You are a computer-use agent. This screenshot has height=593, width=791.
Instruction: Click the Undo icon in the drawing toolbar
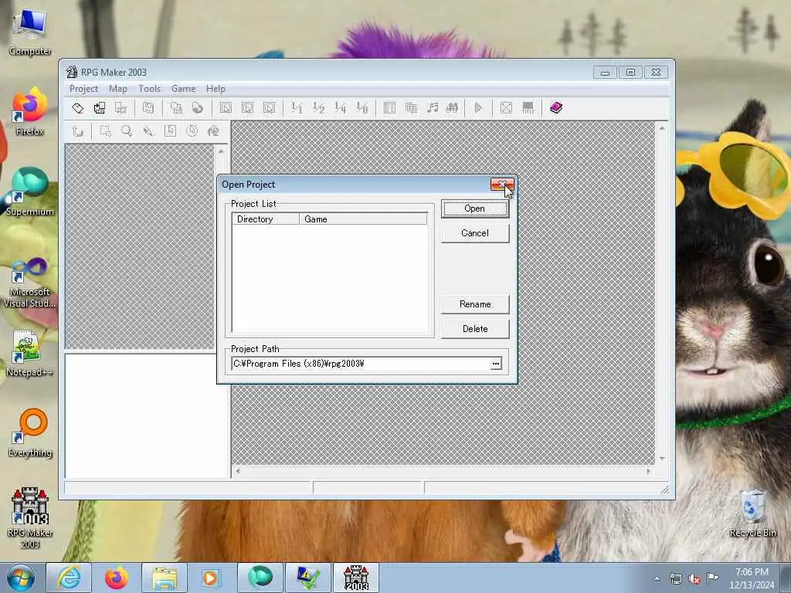coord(78,131)
